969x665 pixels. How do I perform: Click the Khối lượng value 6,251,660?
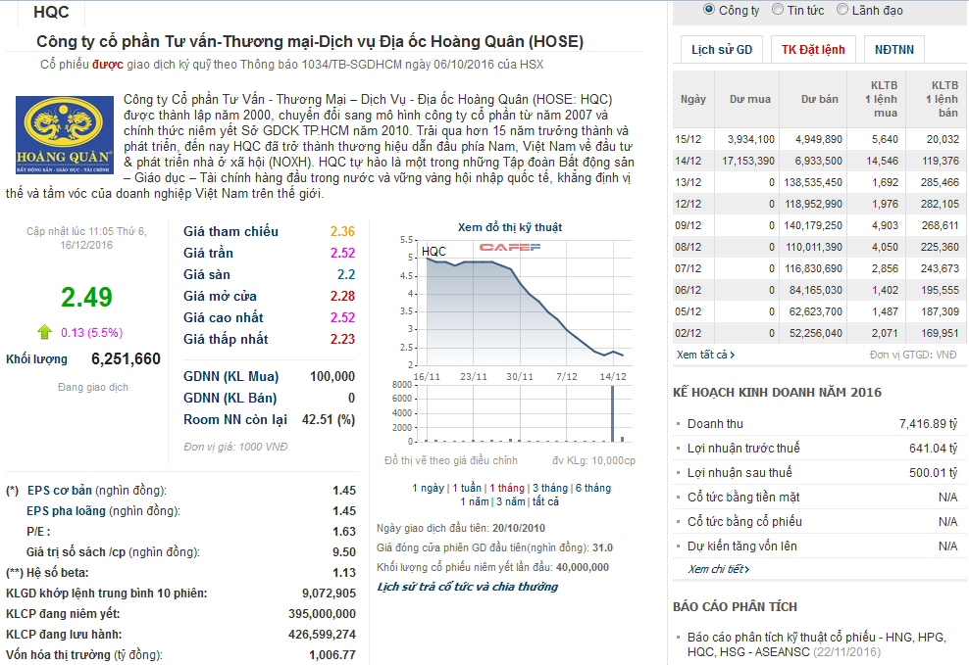pos(126,359)
